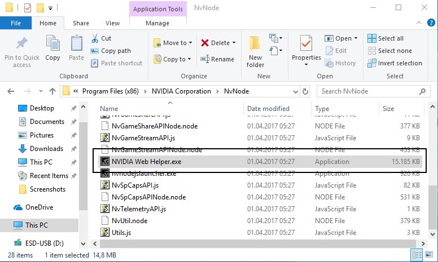Click the Search NvNode field
This screenshot has width=438, height=262.
coord(373,91)
